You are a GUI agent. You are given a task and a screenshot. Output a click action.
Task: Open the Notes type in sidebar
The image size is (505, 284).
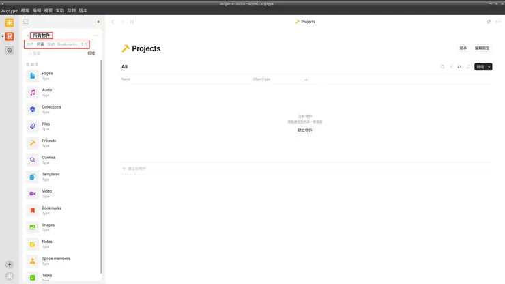pyautogui.click(x=63, y=244)
